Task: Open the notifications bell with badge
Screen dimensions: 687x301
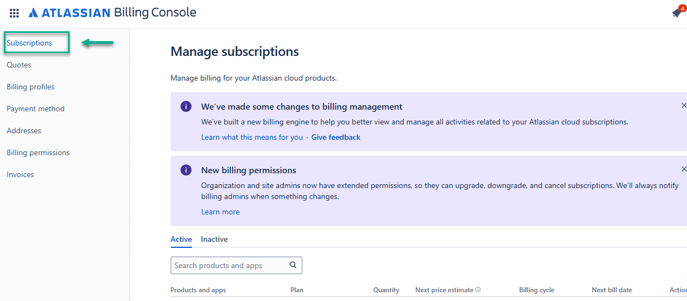Action: pos(677,13)
